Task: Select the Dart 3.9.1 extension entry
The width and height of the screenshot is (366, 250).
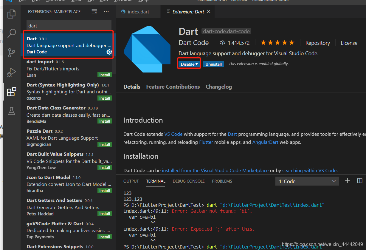Action: click(x=68, y=45)
